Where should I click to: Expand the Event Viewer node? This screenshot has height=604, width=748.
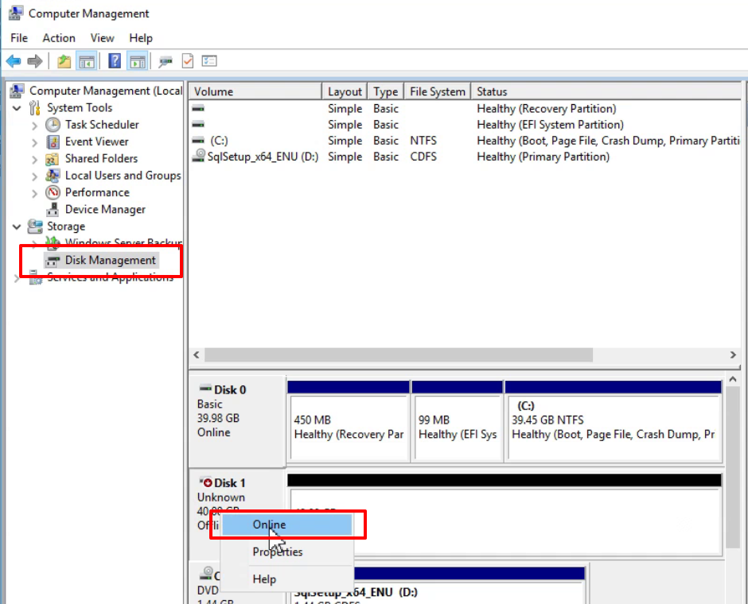tap(34, 142)
